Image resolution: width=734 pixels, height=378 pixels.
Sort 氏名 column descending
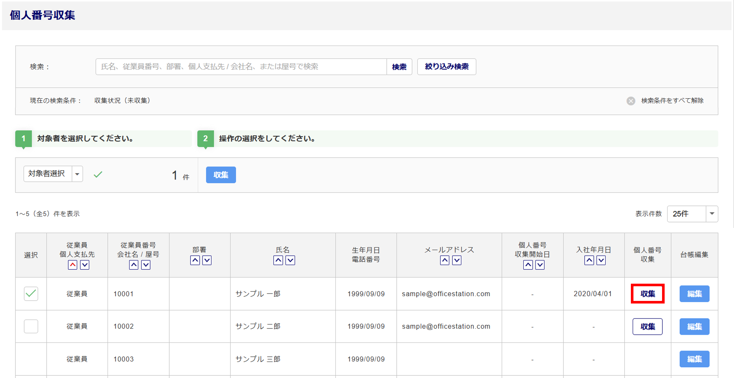290,260
